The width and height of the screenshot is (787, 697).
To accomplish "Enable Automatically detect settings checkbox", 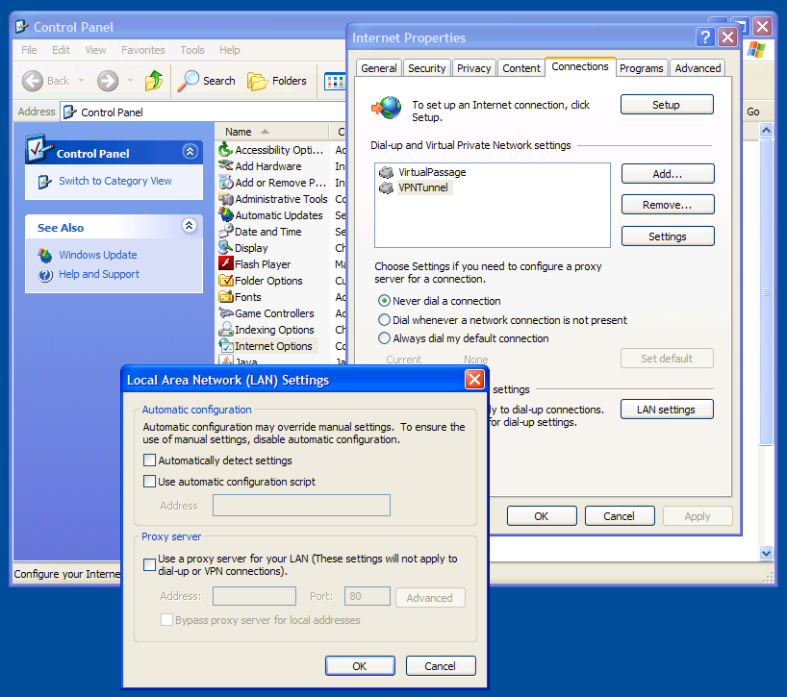I will click(x=149, y=461).
